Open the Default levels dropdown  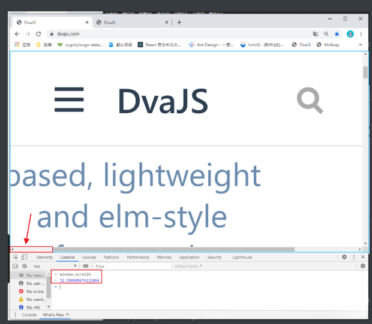point(188,266)
